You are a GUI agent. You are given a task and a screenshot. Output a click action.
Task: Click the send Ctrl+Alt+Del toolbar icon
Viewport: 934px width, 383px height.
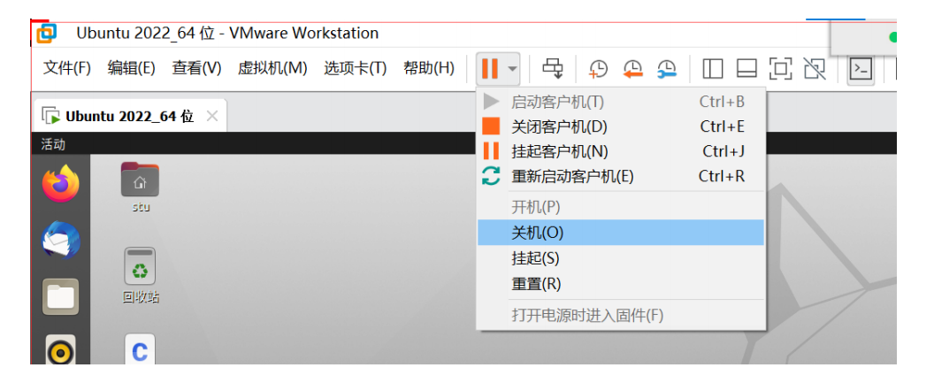pos(552,69)
